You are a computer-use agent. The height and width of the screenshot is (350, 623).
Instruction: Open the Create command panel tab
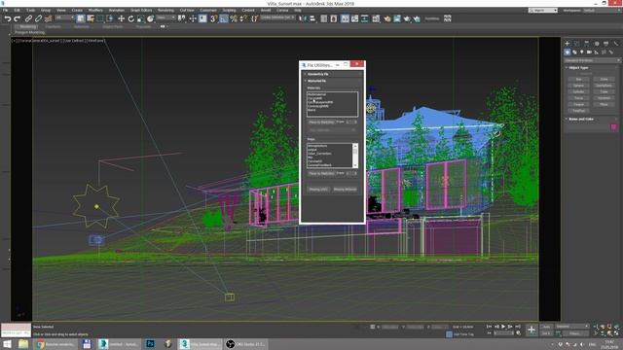(568, 43)
